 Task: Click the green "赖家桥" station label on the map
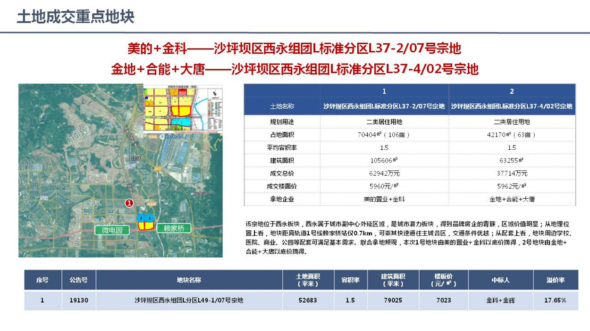pos(174,229)
